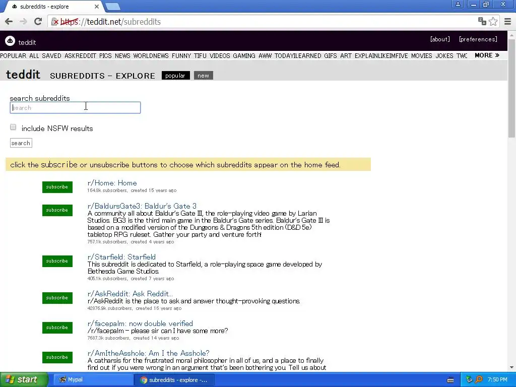
Task: Click the search subreddits input field
Action: click(x=76, y=108)
